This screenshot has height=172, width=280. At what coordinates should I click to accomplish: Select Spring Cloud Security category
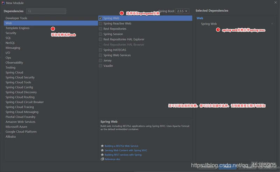[x=51, y=77]
